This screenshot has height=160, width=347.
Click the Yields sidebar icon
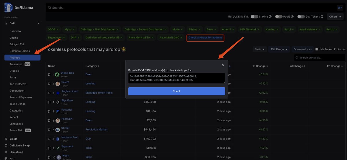tap(6, 139)
